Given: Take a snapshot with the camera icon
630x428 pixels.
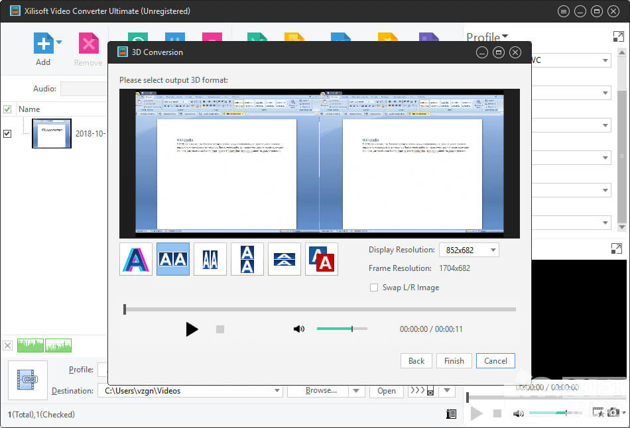Looking at the screenshot, I should (613, 412).
